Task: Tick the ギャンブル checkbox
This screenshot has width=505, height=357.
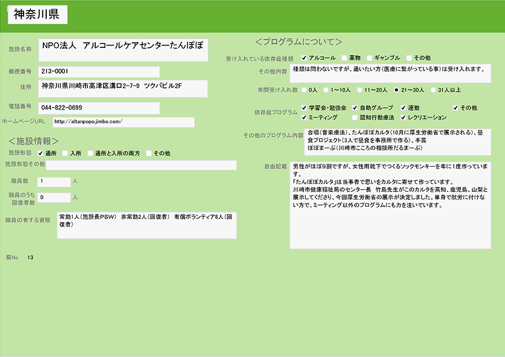Action: tap(370, 58)
